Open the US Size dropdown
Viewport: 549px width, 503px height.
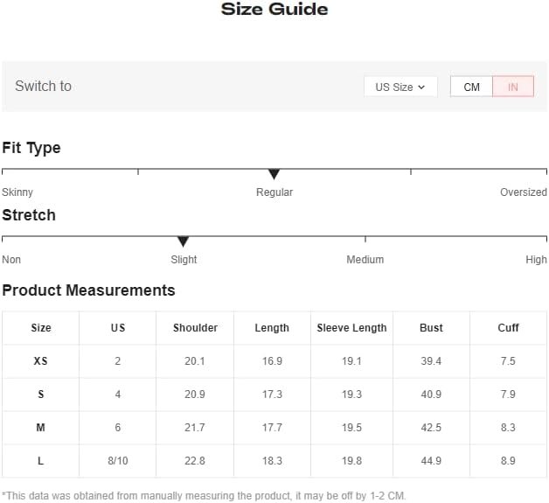pyautogui.click(x=400, y=87)
